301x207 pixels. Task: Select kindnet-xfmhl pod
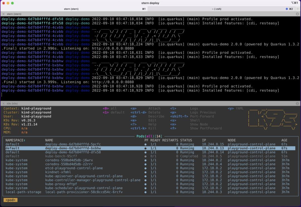click(x=150, y=172)
